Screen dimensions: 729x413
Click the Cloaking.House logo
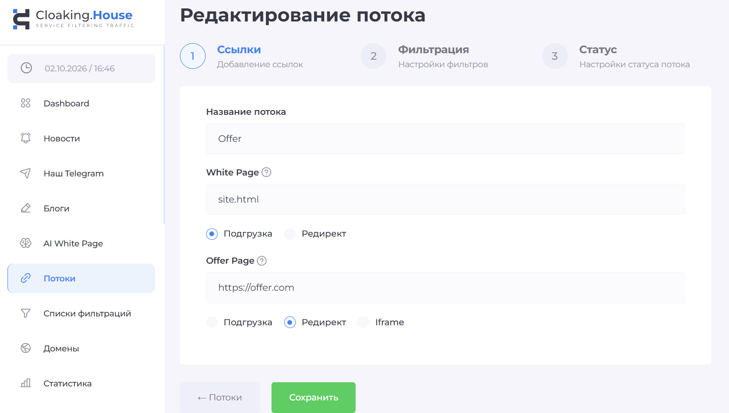tap(73, 19)
